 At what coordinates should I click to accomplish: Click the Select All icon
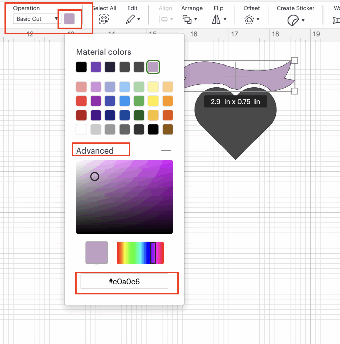pyautogui.click(x=104, y=19)
